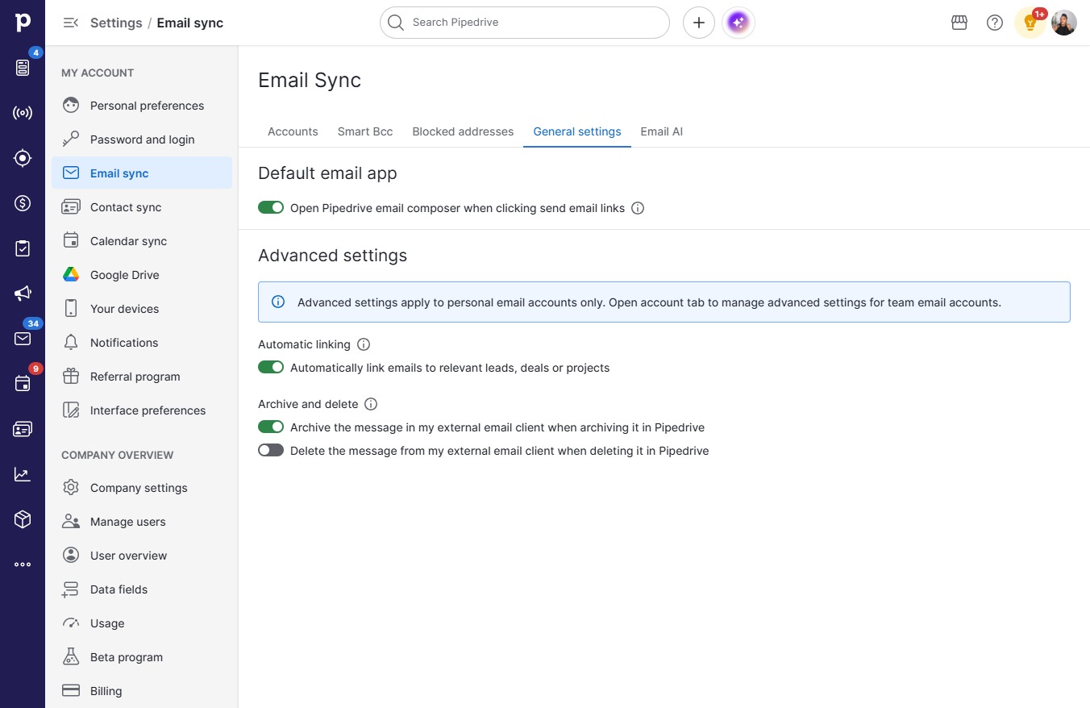Viewport: 1090px width, 708px height.
Task: Switch to the Accounts tab
Action: (293, 131)
